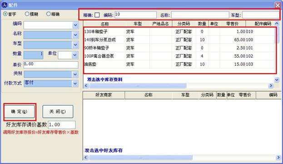This screenshot has width=283, height=164.
Task: Click the 单价 input field
Action: point(51,65)
